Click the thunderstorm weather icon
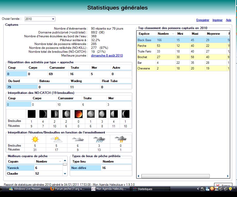 tap(121, 139)
